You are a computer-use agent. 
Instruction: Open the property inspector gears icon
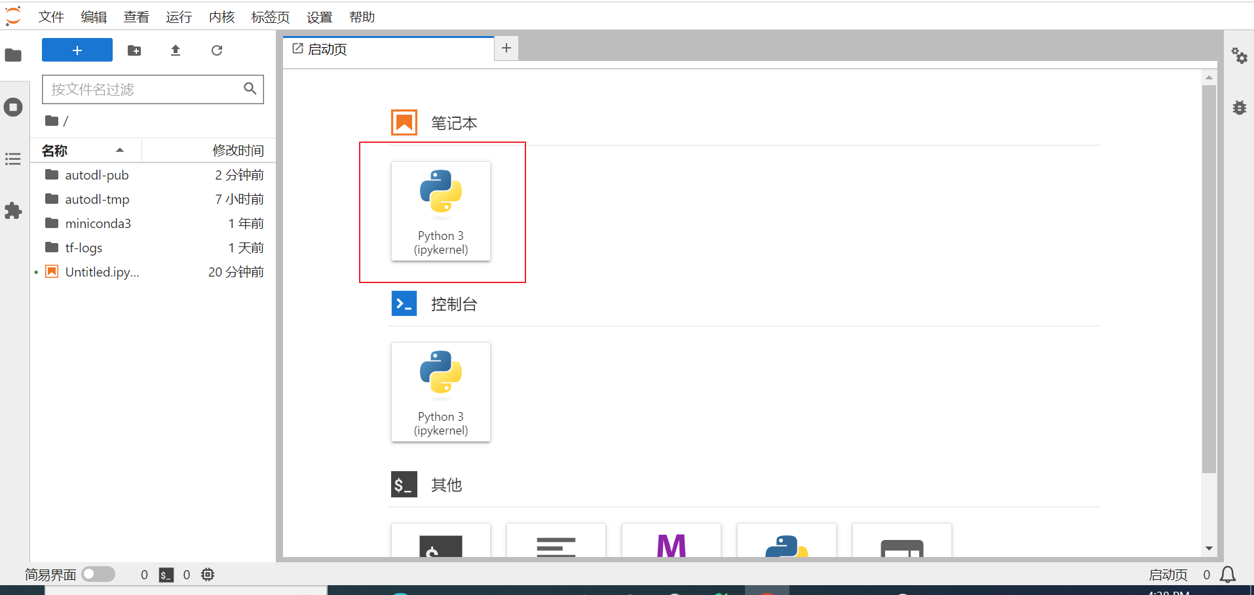pos(1239,56)
